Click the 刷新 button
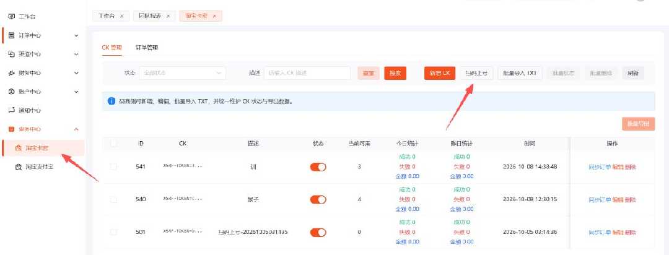 pos(633,73)
